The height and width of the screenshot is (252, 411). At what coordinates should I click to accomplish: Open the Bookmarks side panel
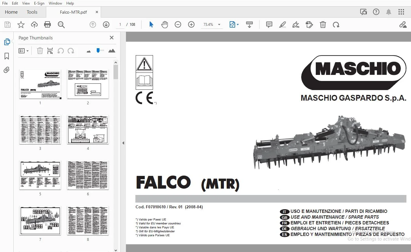tap(7, 56)
